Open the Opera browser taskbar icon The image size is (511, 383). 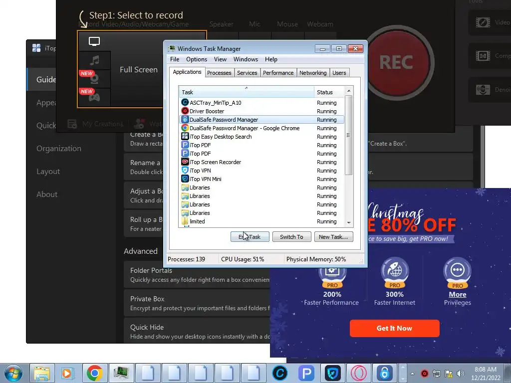coord(358,373)
